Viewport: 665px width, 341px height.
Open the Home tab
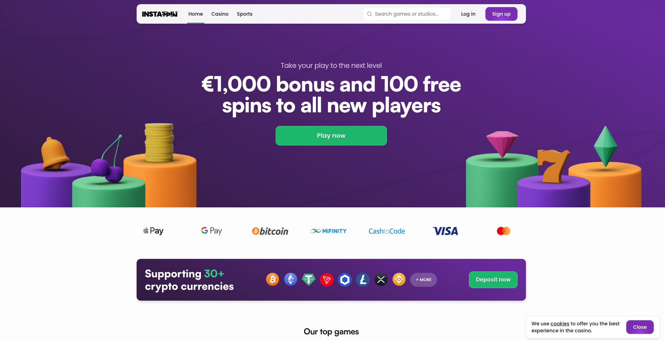coord(196,14)
